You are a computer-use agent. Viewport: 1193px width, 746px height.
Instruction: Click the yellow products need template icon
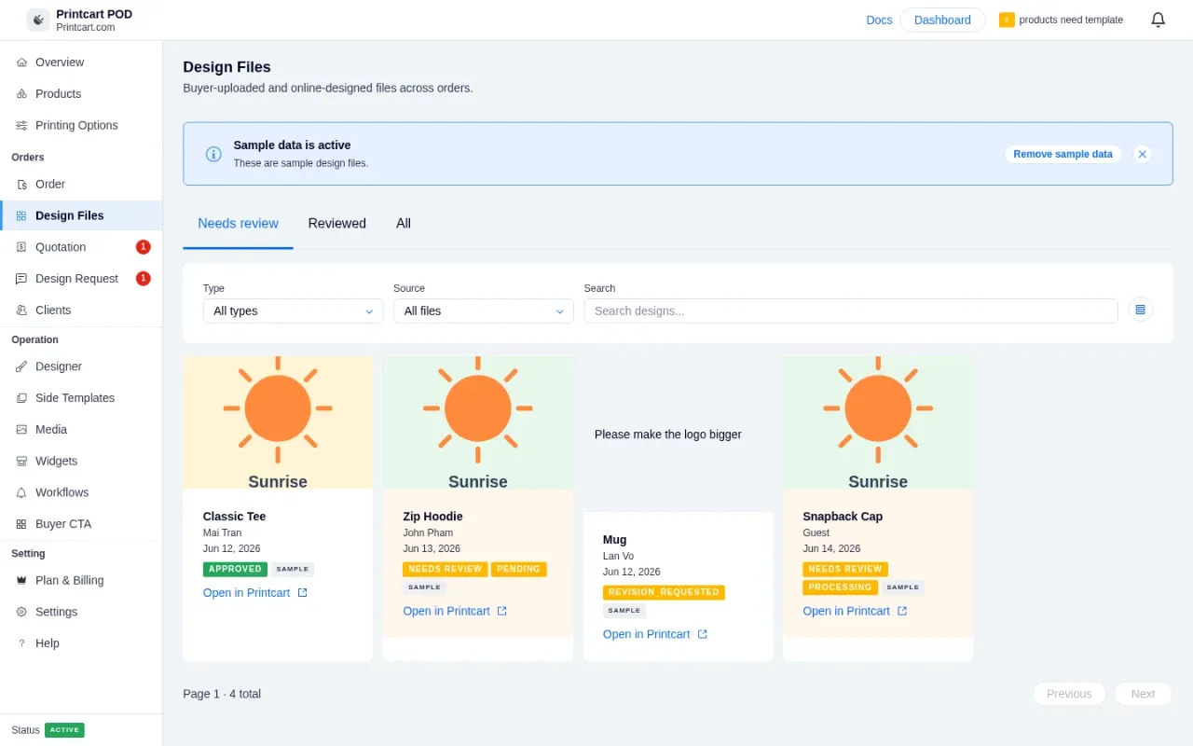click(x=1007, y=20)
